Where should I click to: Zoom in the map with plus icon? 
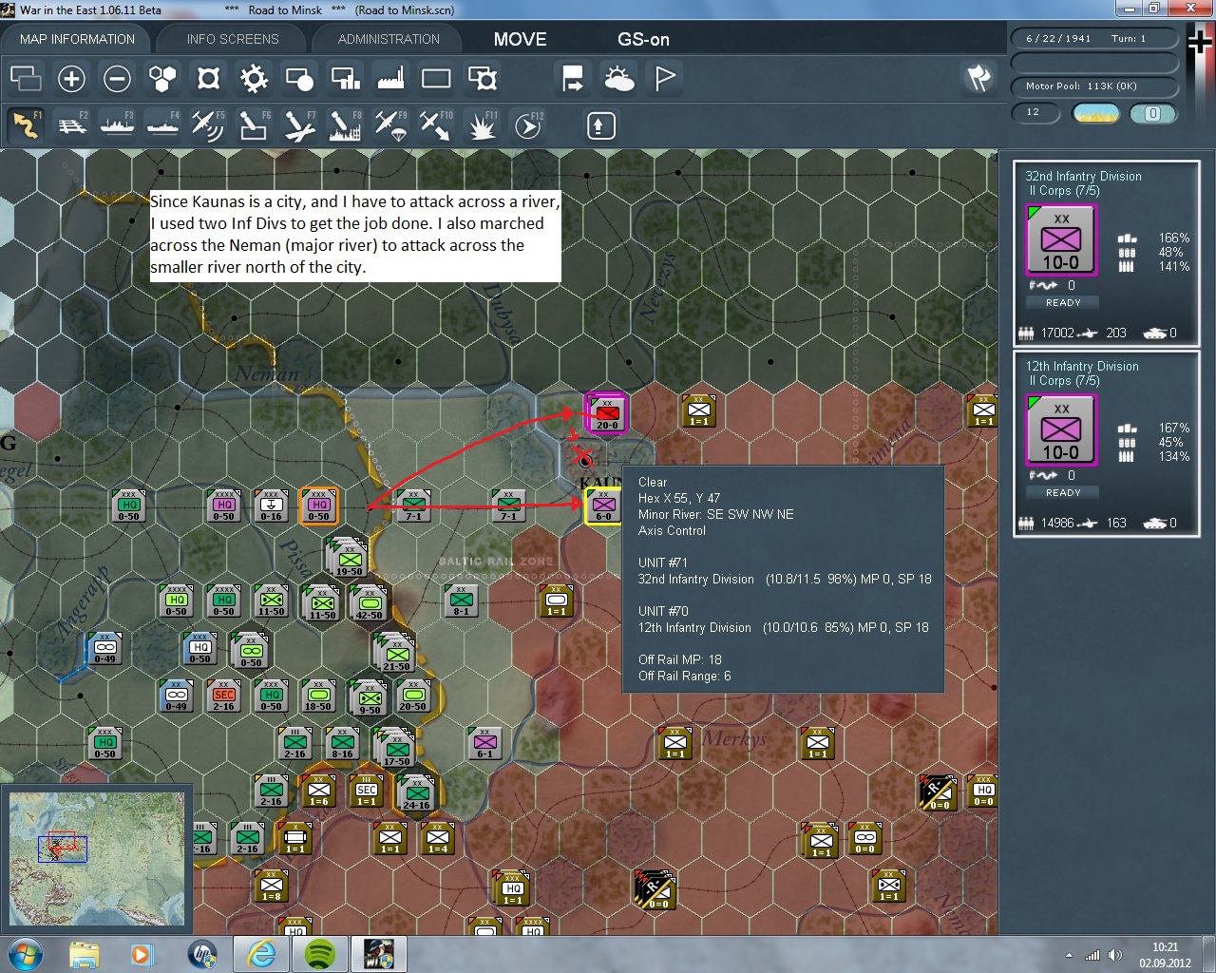(x=71, y=78)
